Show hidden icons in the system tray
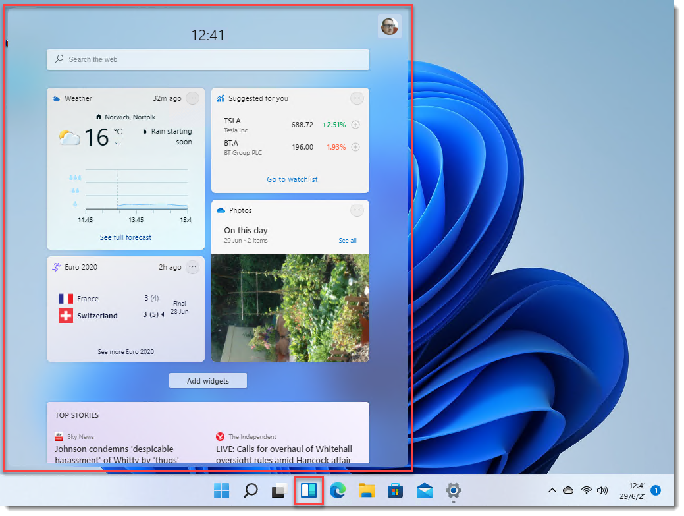Screen dimensions: 684x516 pyautogui.click(x=552, y=490)
